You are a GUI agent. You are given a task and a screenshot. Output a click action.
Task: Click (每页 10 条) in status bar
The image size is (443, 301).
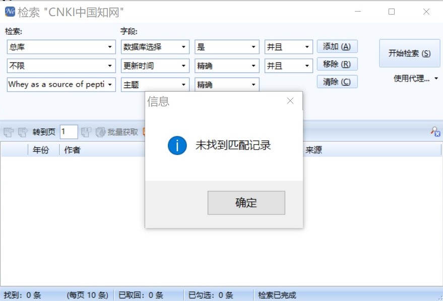click(x=88, y=295)
